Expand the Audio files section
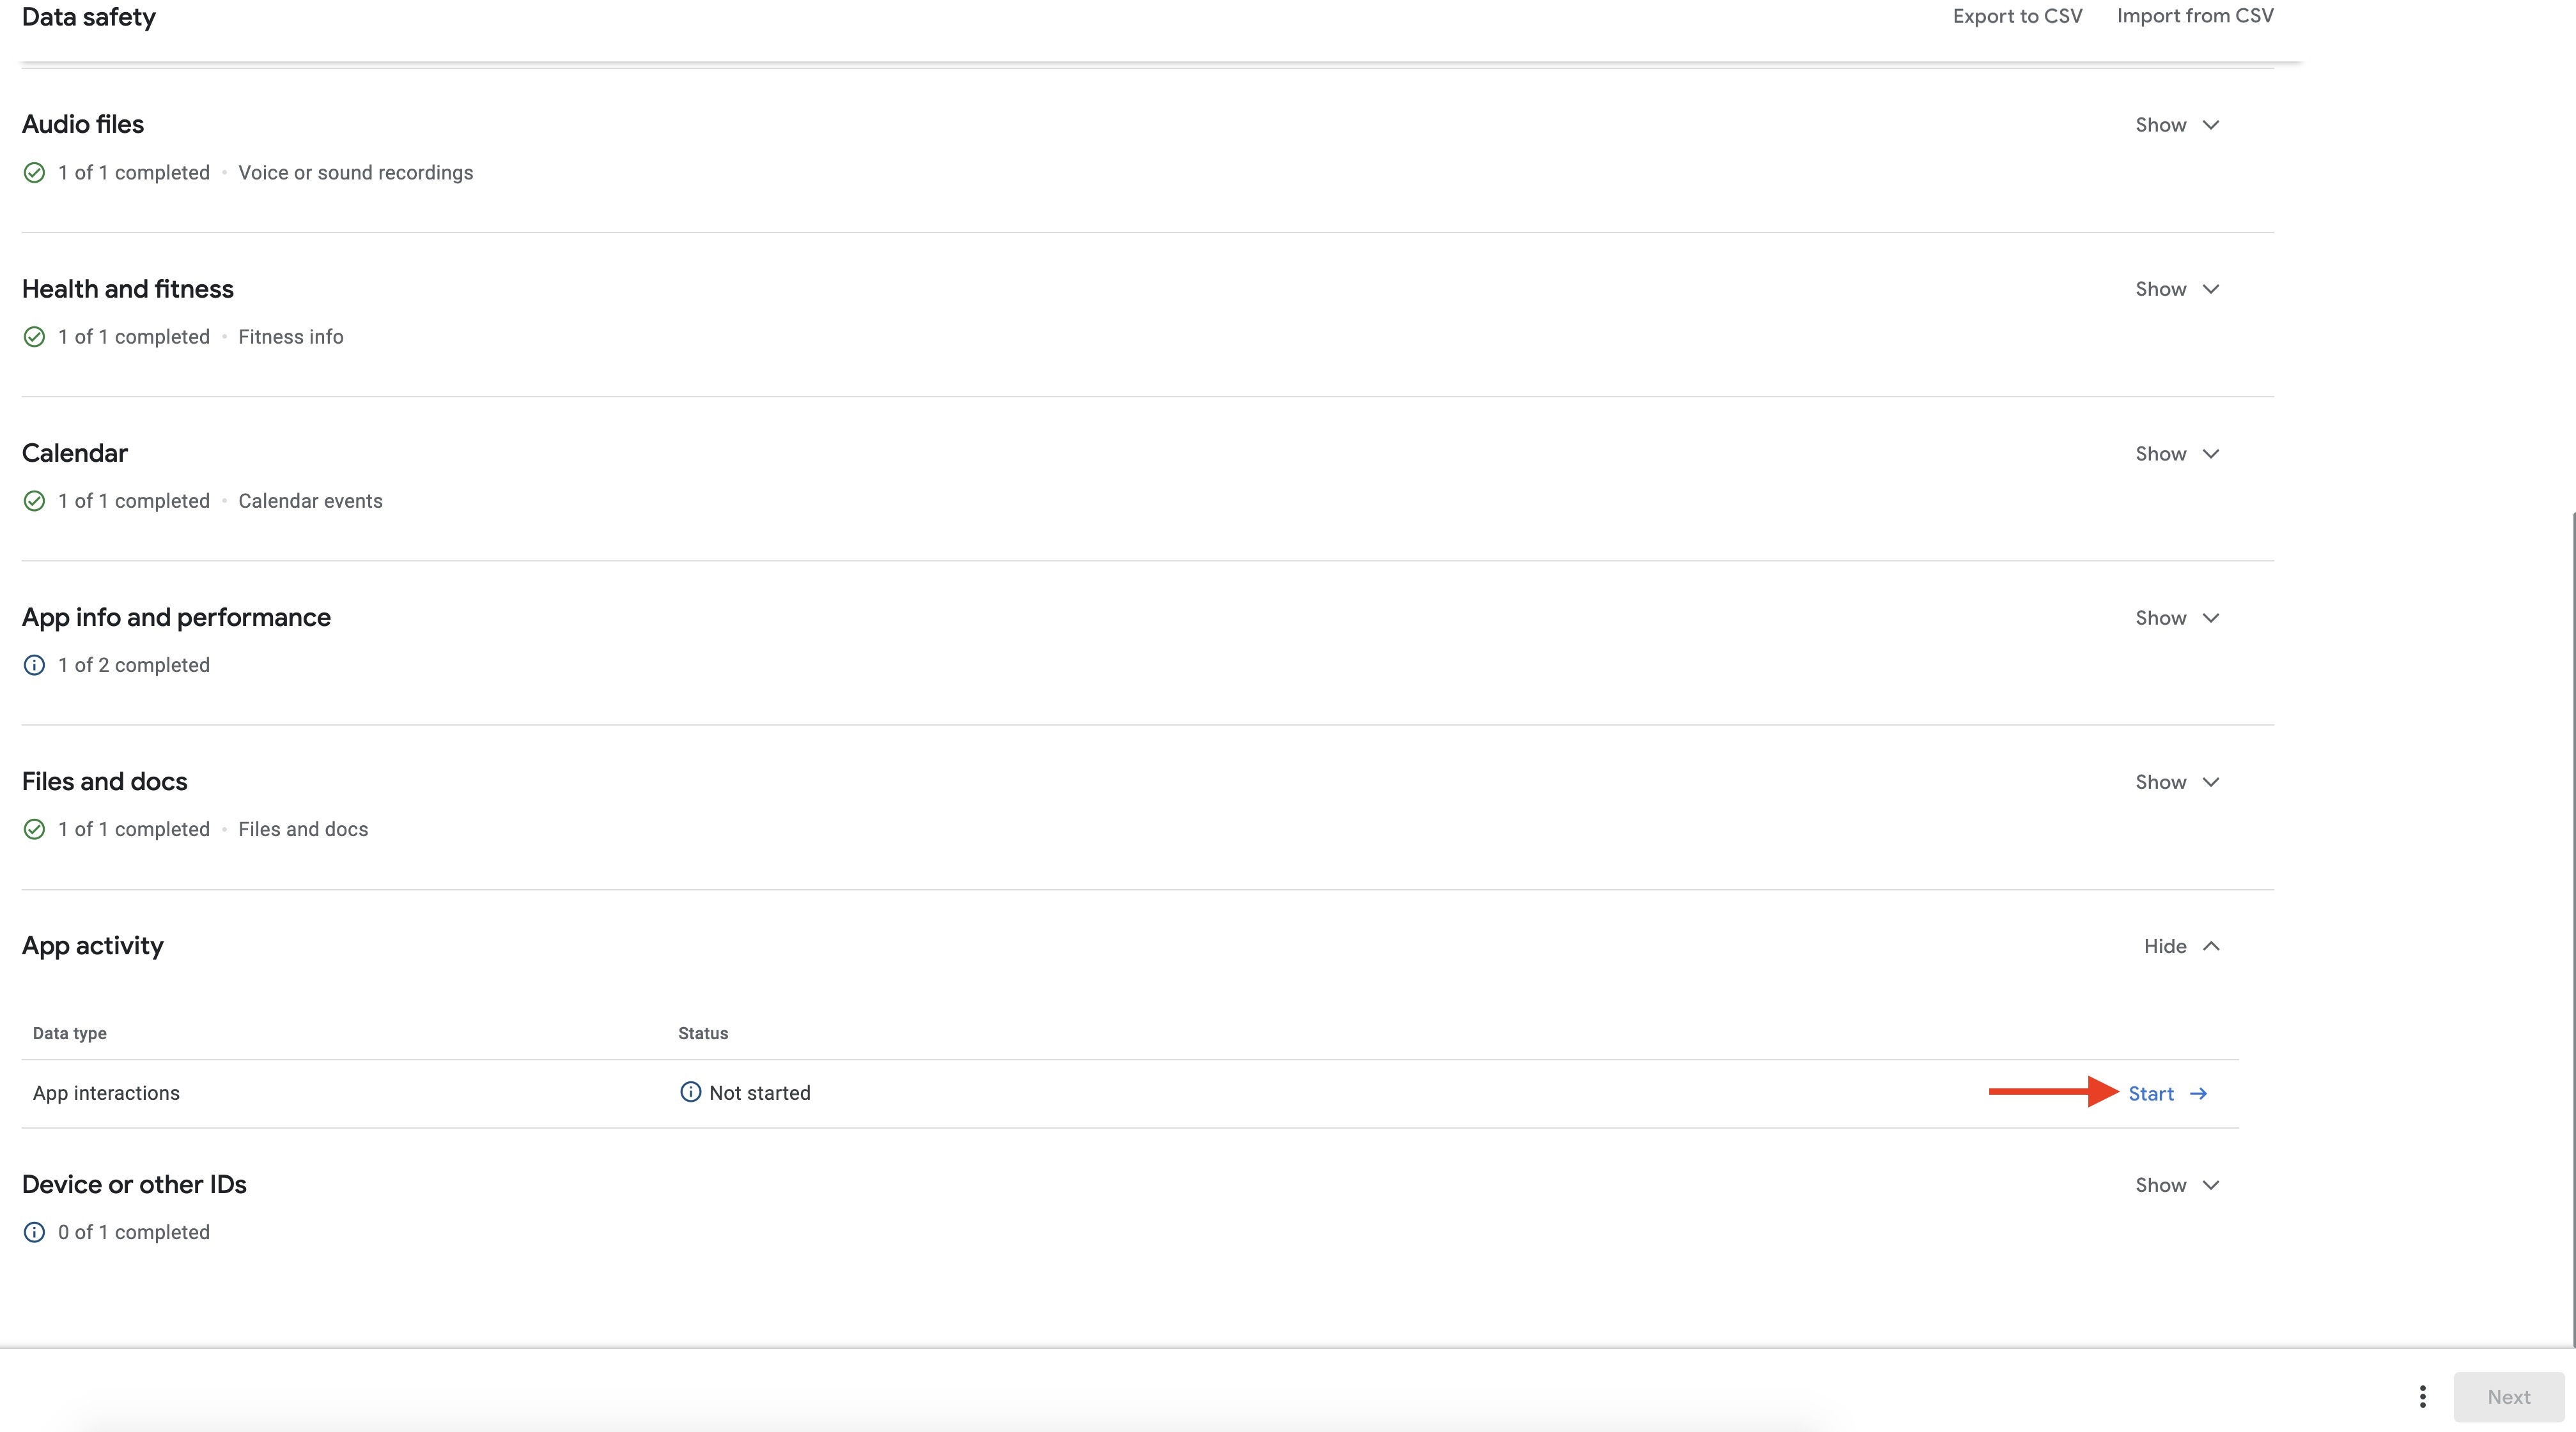This screenshot has width=2576, height=1432. (2177, 125)
